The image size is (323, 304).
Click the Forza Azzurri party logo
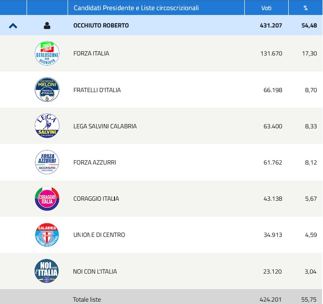pyautogui.click(x=47, y=162)
